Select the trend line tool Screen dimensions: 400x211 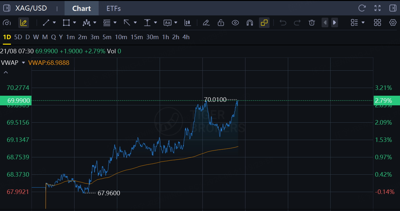pos(46,22)
